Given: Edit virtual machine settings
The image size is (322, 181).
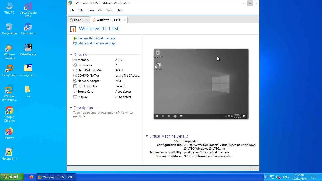Looking at the screenshot, I should [96, 43].
